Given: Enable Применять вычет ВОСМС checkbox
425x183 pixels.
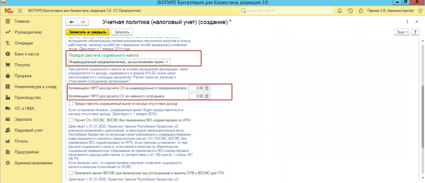Looking at the screenshot, I should point(71,173).
